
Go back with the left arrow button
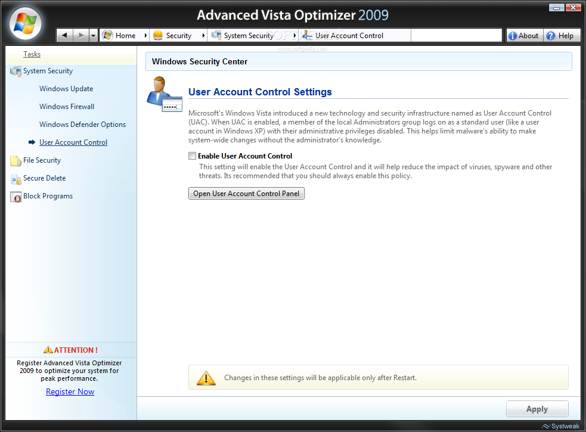pyautogui.click(x=64, y=35)
